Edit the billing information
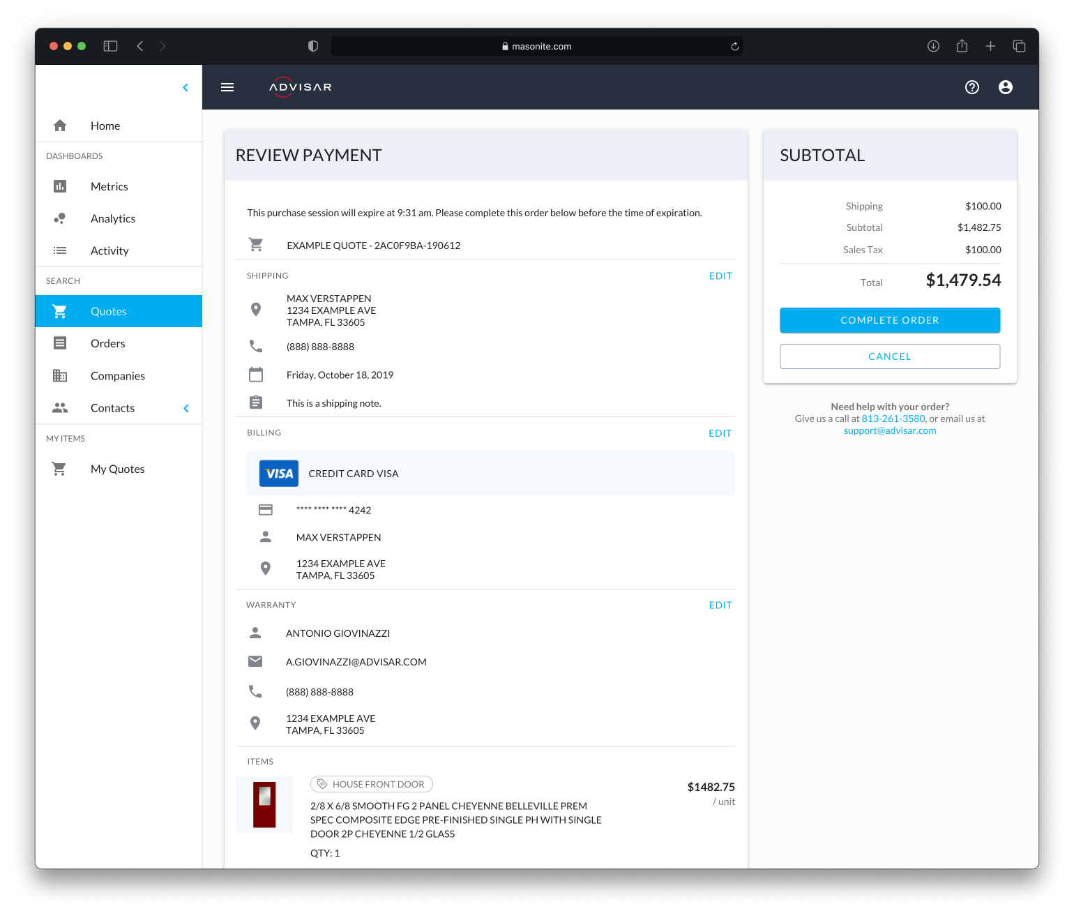 (x=720, y=433)
